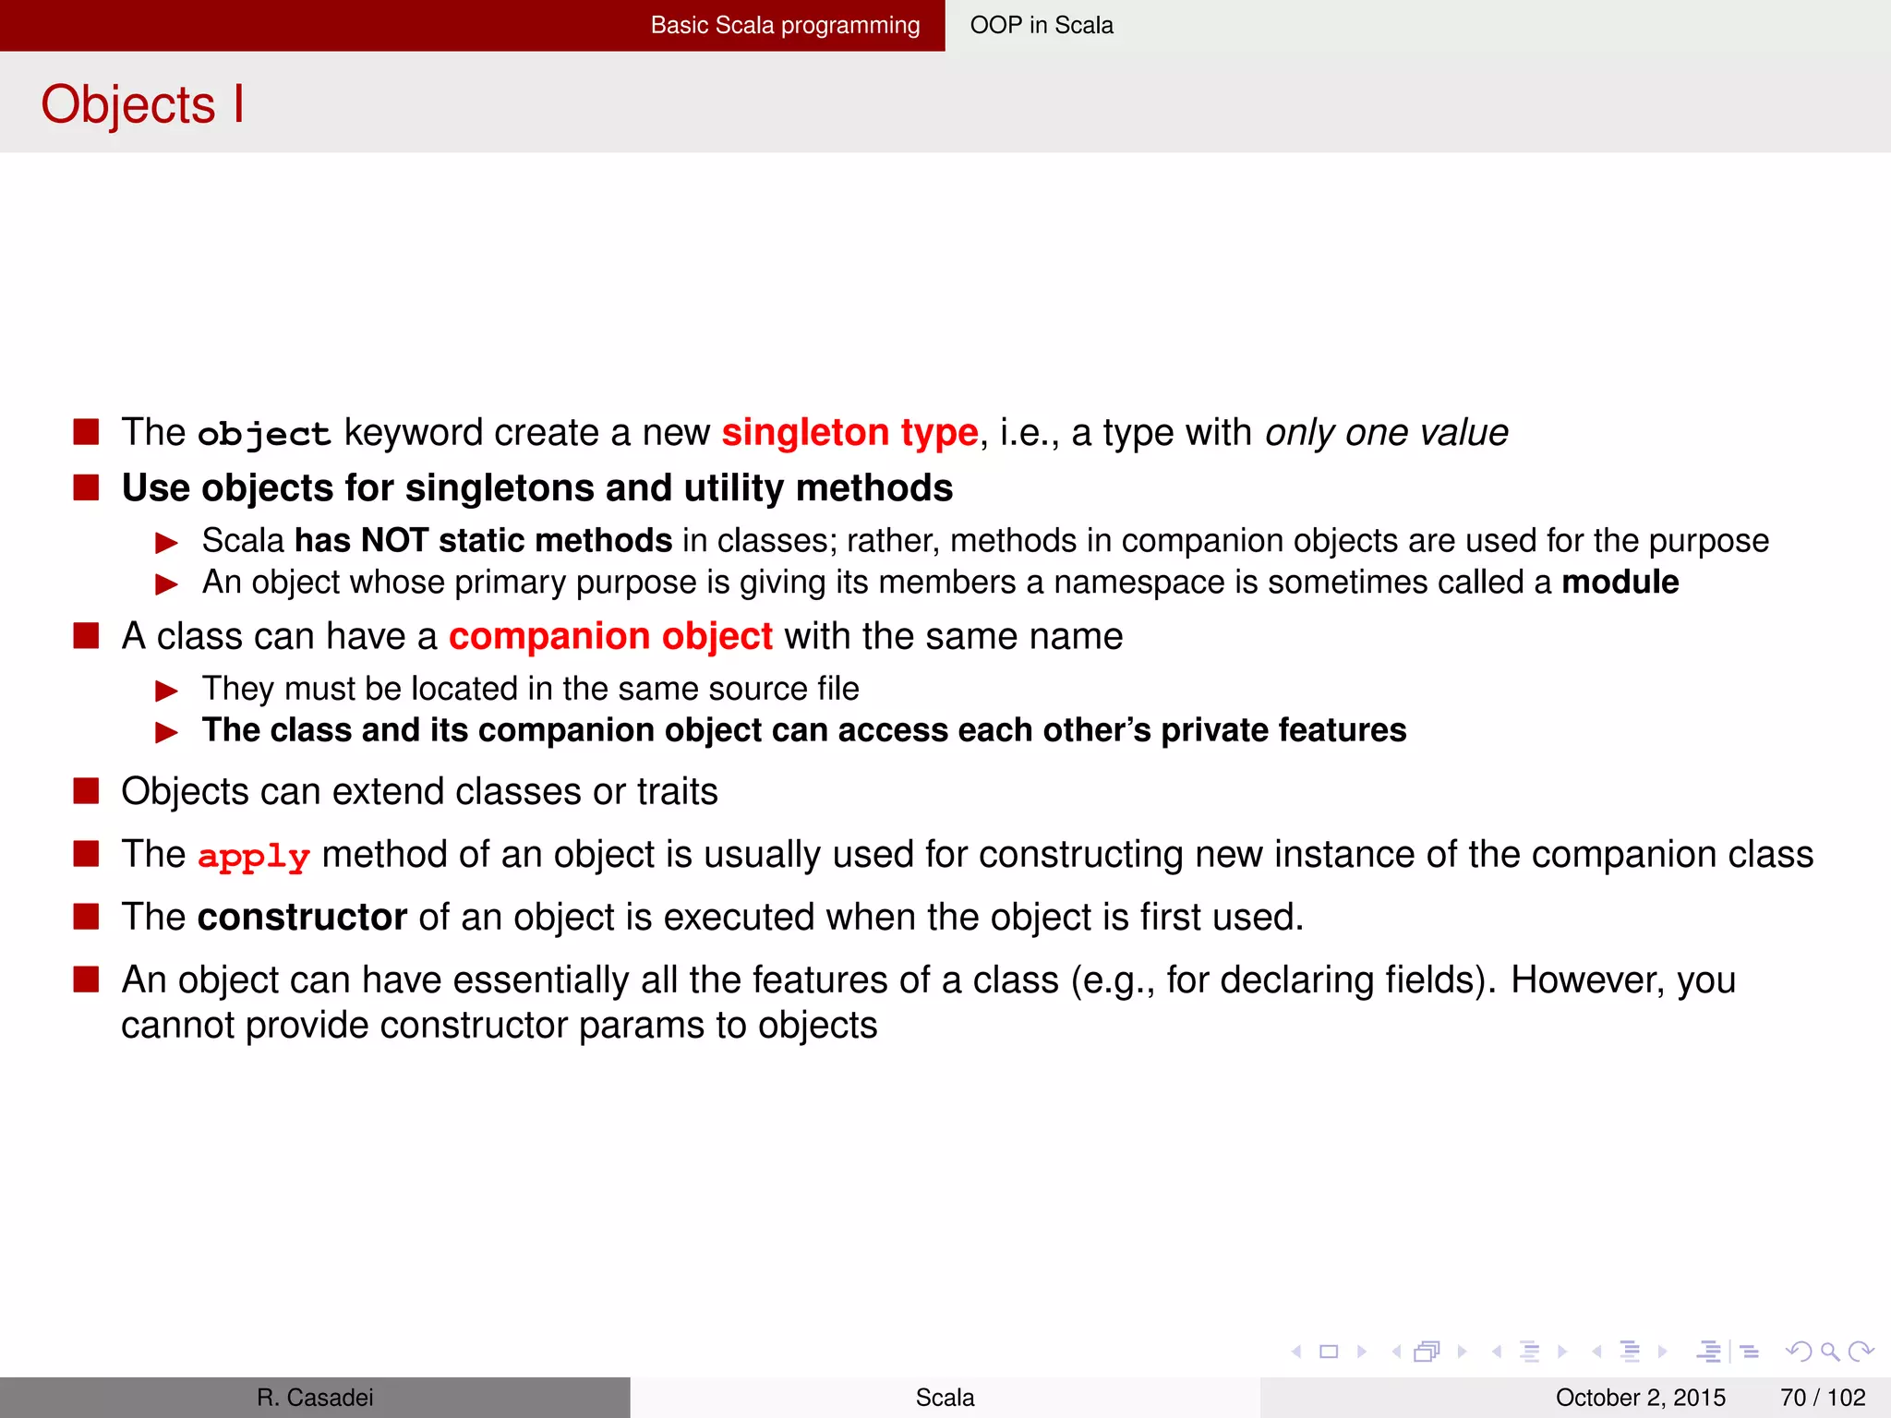Go to previous frame arrow before stacked frames icon

click(1397, 1352)
